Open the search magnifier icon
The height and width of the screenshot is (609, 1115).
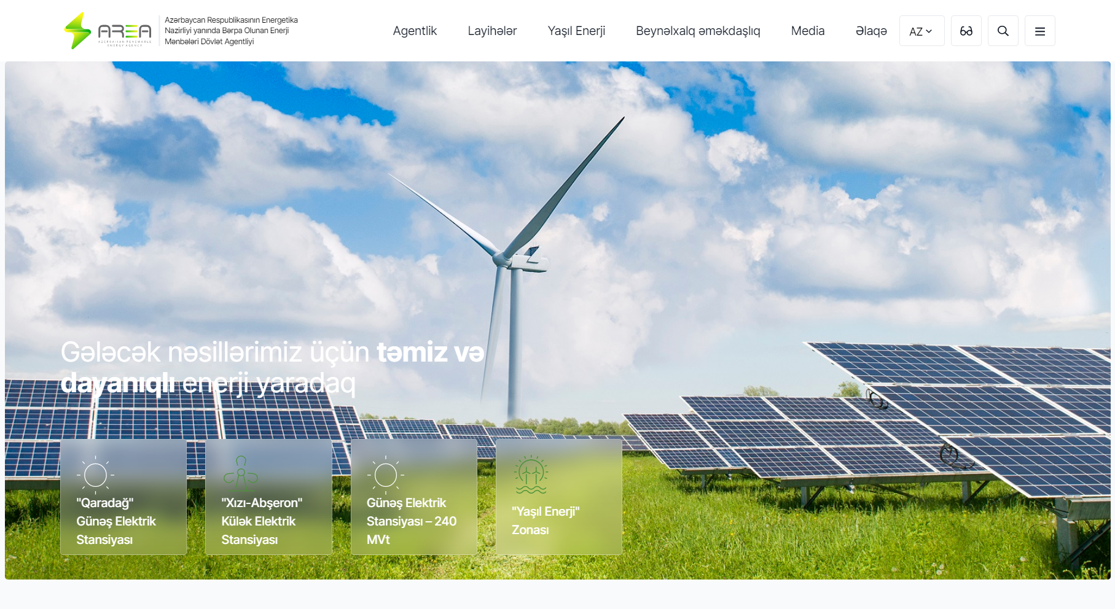click(1003, 31)
